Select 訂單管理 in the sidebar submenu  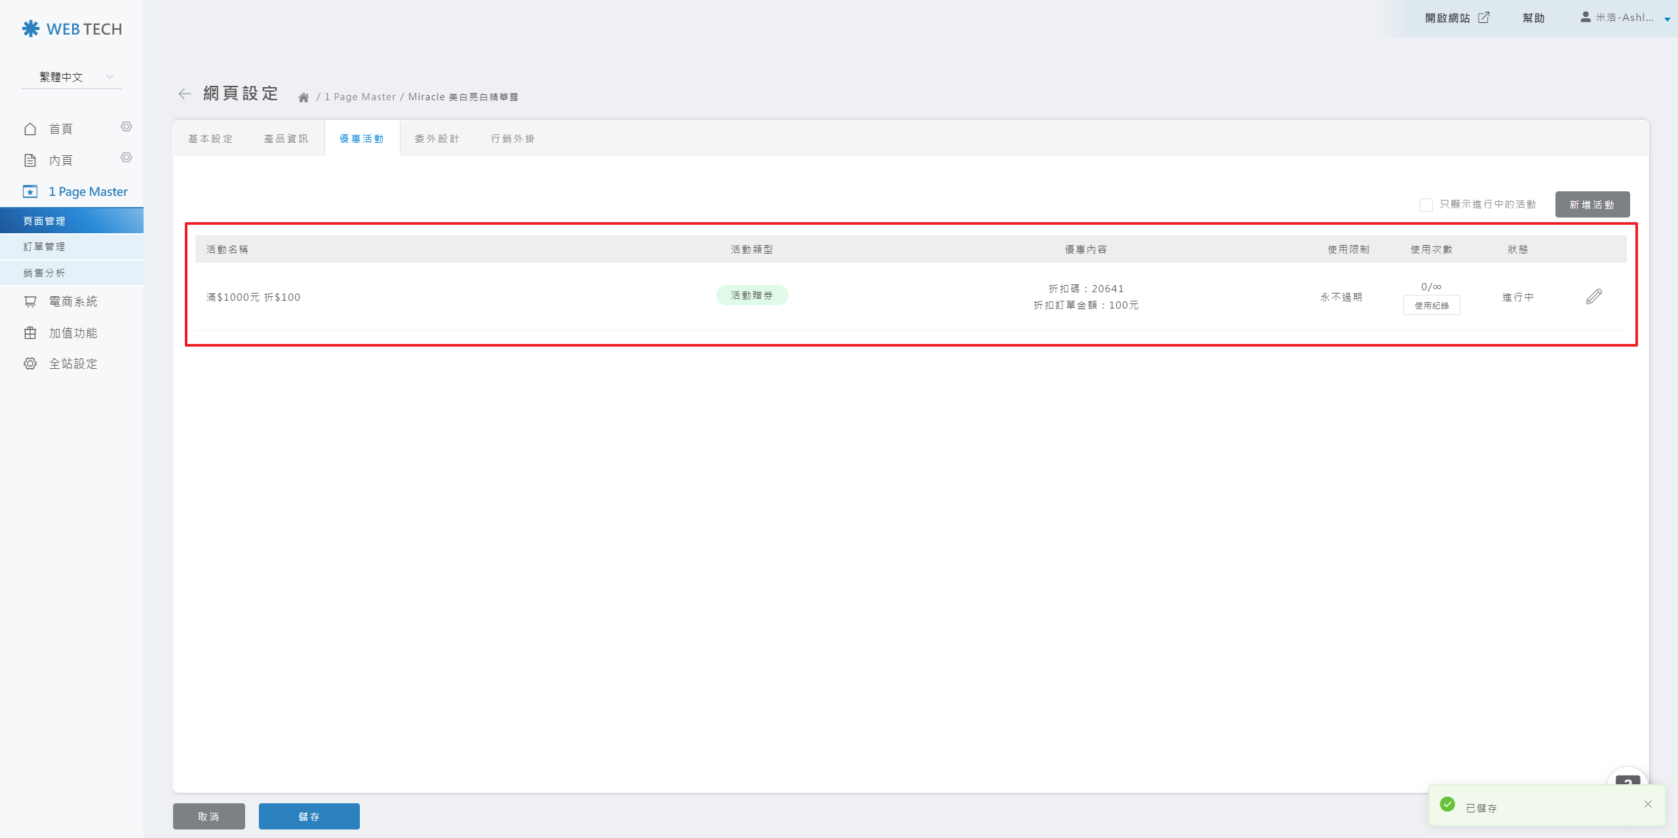pos(45,247)
